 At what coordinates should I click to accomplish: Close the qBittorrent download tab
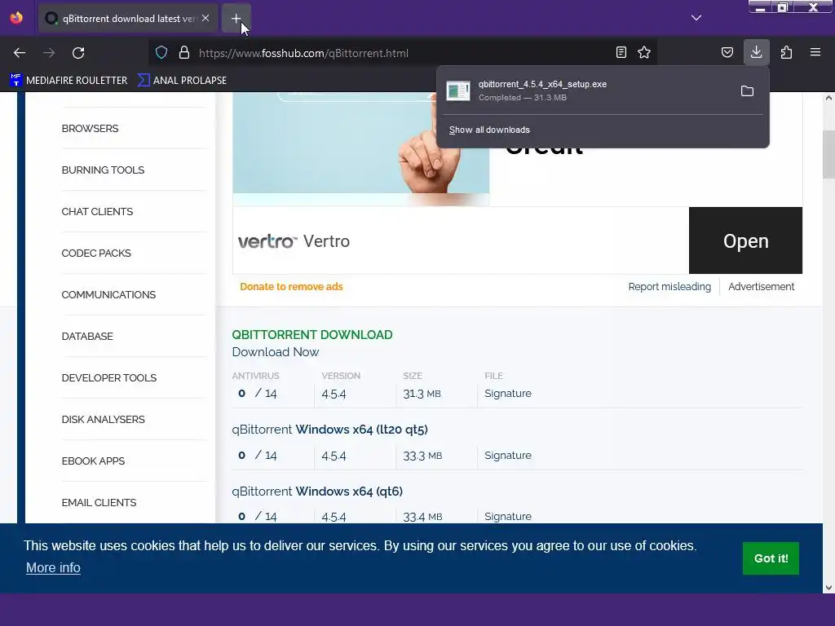(205, 18)
